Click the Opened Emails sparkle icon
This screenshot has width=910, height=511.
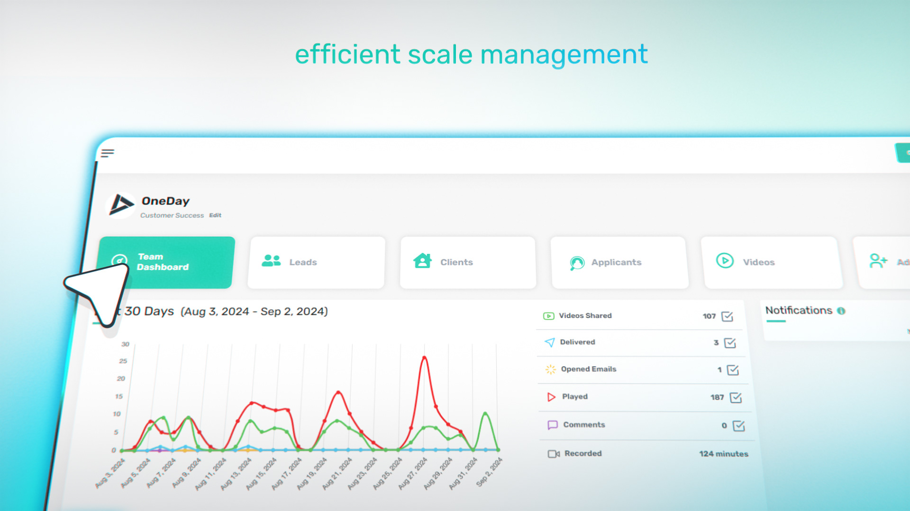550,370
